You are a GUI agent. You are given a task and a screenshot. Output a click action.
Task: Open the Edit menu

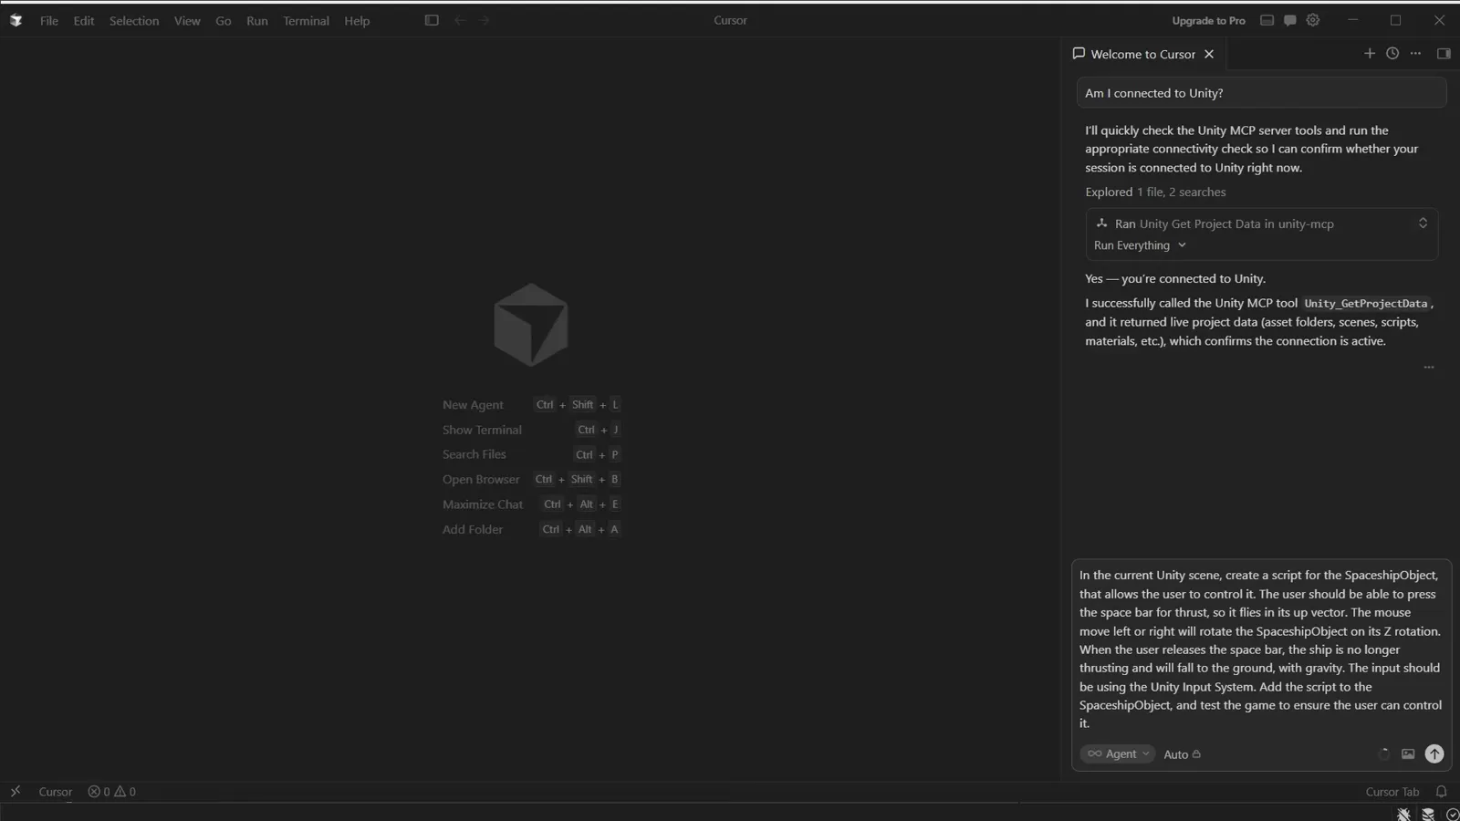(x=84, y=21)
